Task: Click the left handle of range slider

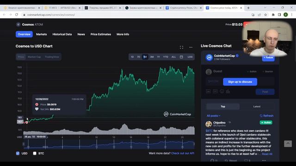Action: click(x=24, y=144)
